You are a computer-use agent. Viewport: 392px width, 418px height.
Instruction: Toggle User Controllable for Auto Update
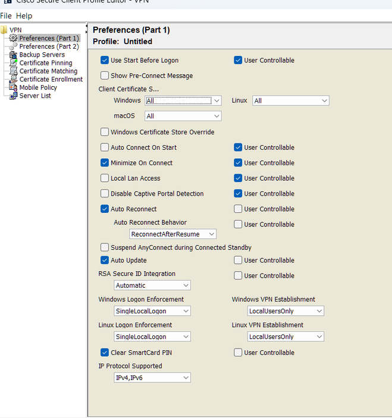pyautogui.click(x=238, y=260)
